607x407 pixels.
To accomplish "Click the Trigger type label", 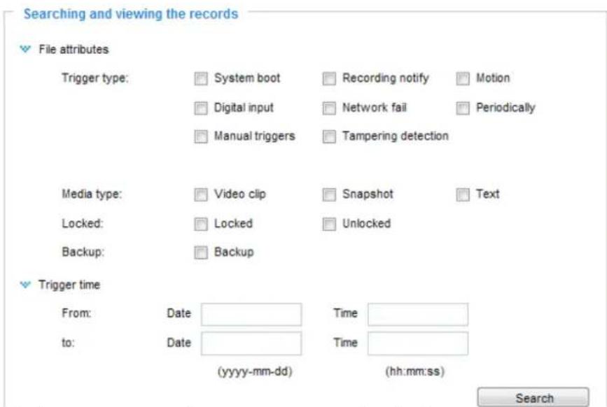I will 95,78.
